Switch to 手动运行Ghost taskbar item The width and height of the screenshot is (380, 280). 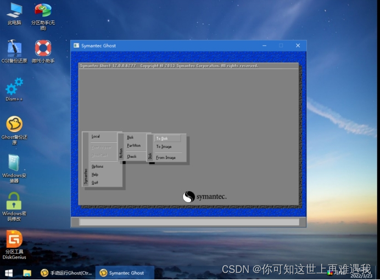[66, 273]
